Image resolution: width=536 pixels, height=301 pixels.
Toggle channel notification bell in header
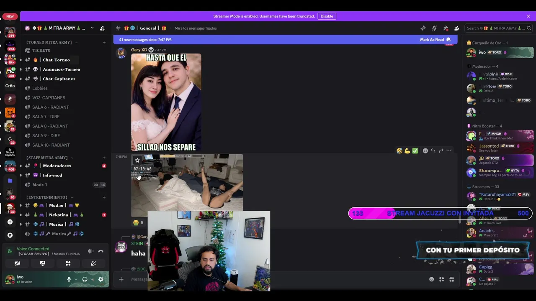click(434, 28)
